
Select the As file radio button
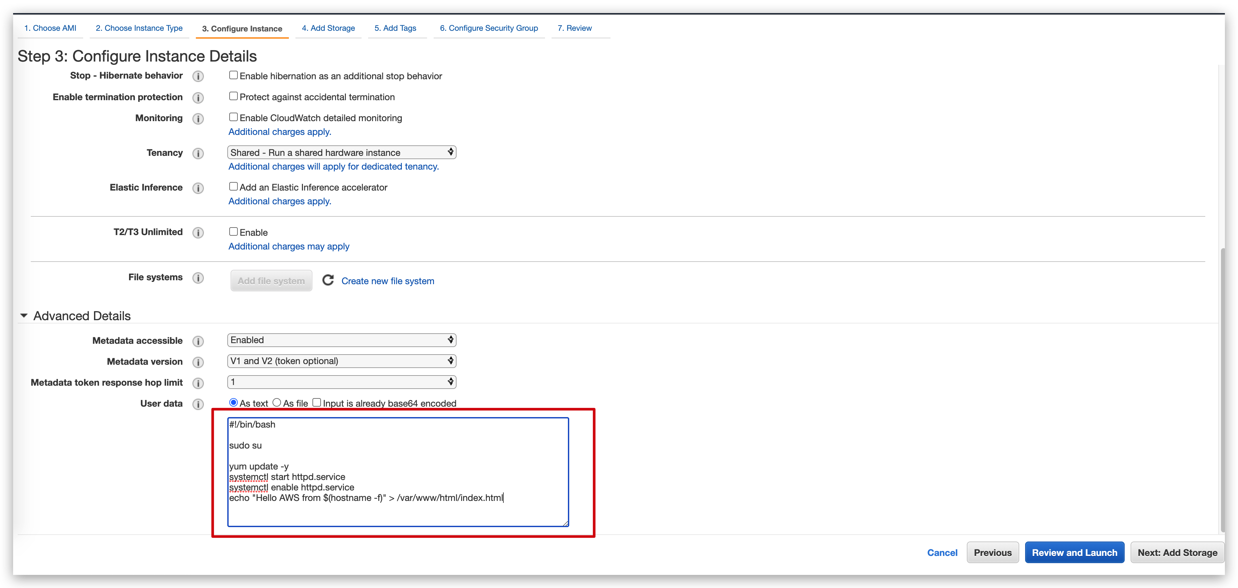point(277,403)
